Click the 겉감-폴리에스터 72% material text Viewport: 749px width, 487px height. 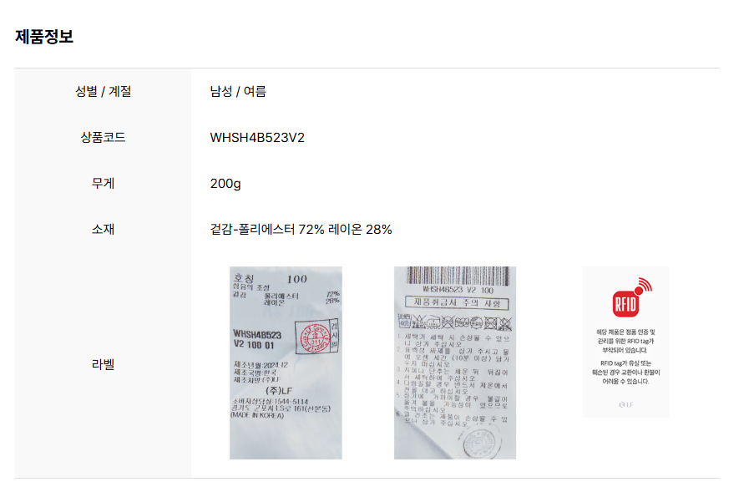tap(267, 230)
